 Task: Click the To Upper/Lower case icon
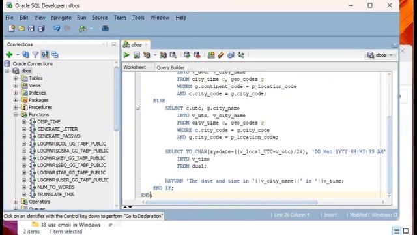coord(240,55)
